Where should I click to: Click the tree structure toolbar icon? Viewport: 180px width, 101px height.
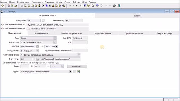pos(9,6)
